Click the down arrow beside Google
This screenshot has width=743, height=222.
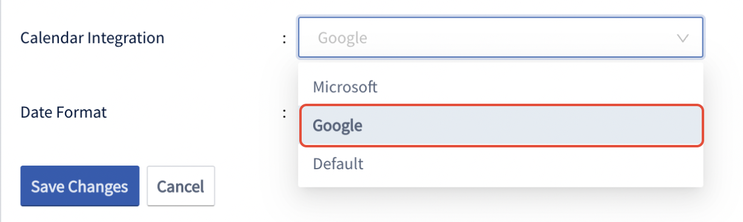click(x=682, y=38)
